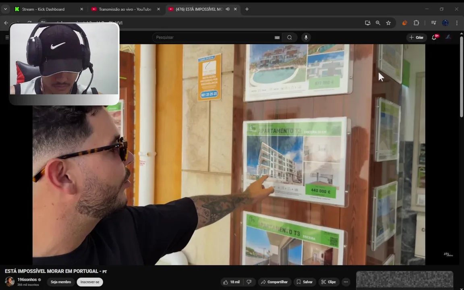Open the YouTube account avatar menu

click(x=448, y=37)
